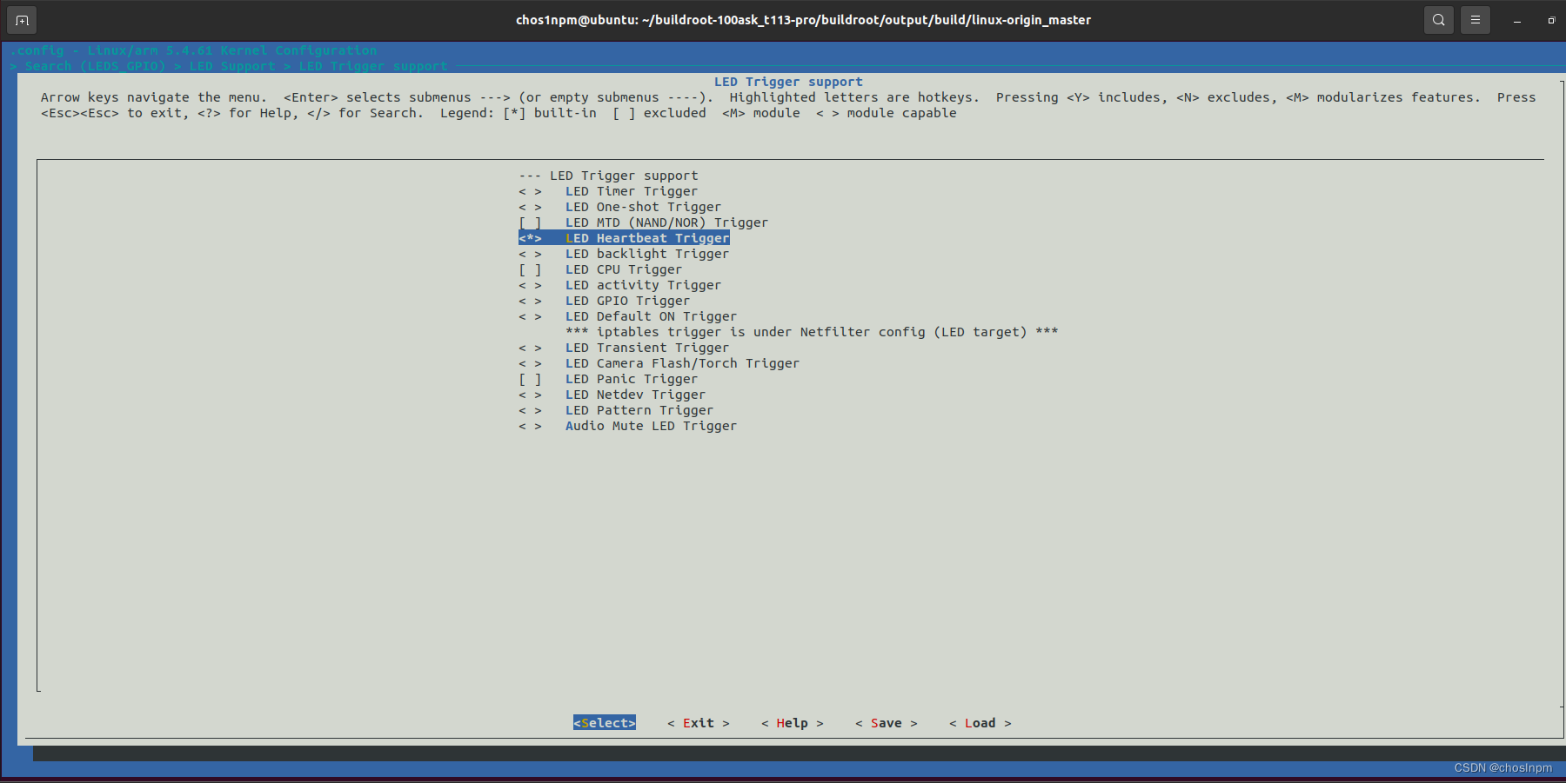1566x783 pixels.
Task: Select the LED backlight Trigger entry
Action: (x=646, y=254)
